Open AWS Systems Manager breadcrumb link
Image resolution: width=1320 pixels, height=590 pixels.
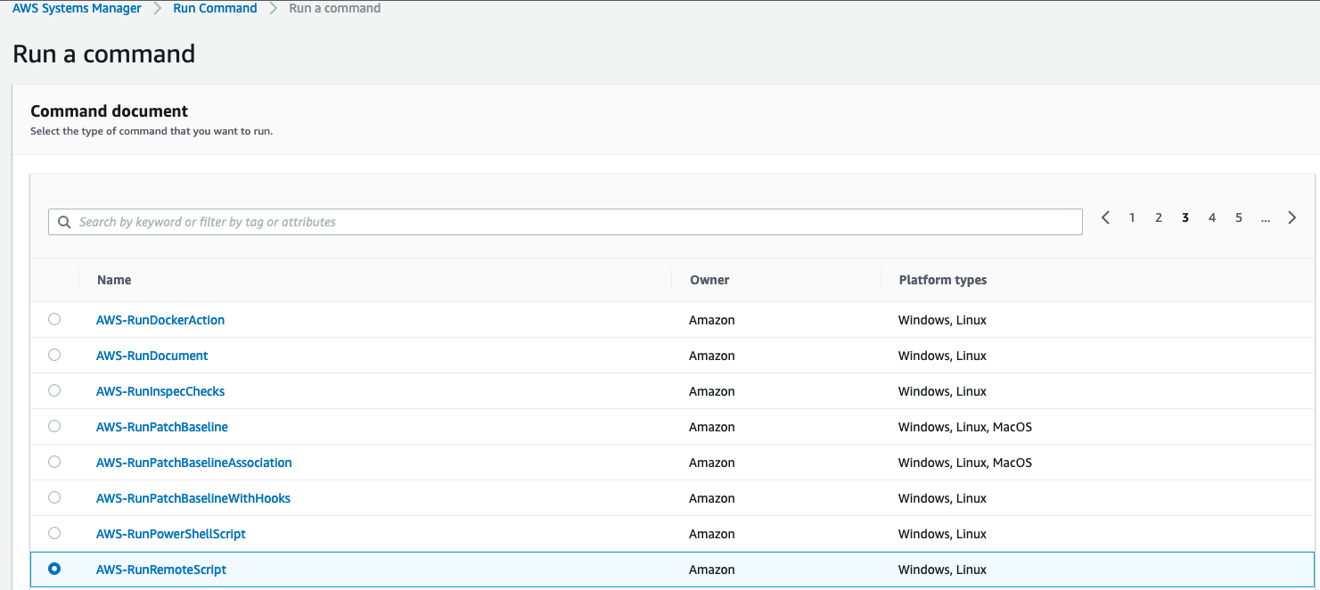[x=77, y=8]
